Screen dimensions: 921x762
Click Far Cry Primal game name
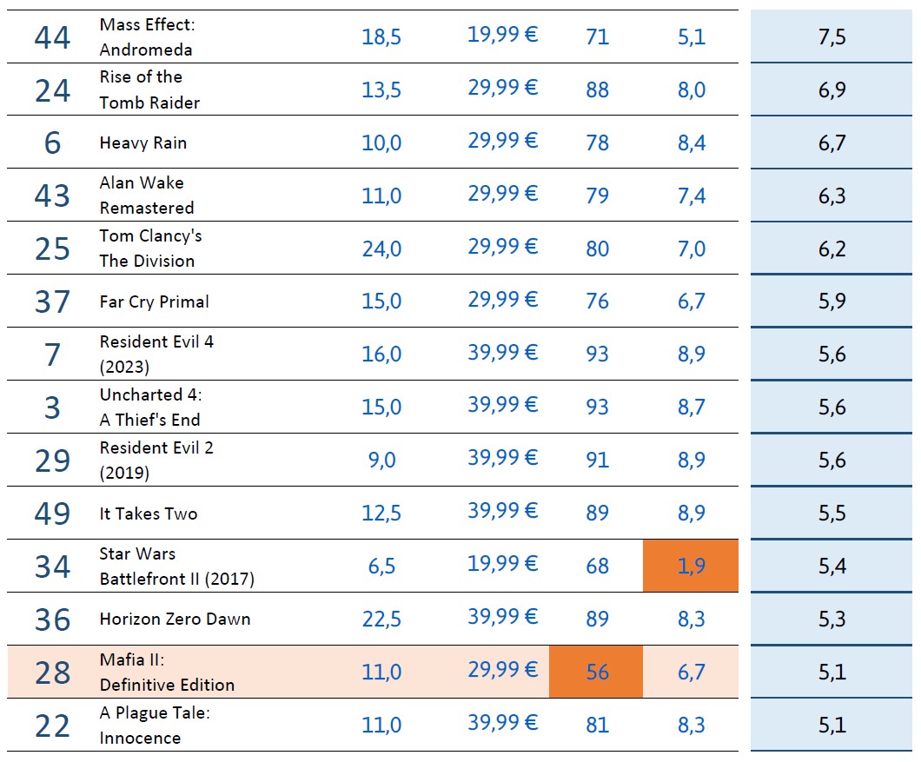(155, 301)
